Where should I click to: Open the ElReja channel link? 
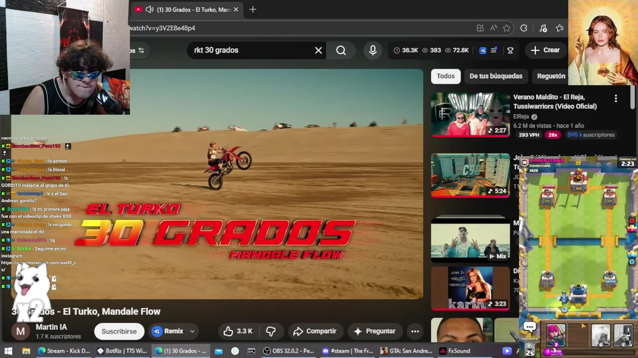pos(521,117)
